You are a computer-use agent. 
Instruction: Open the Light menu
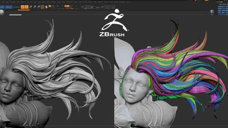pos(39,2)
